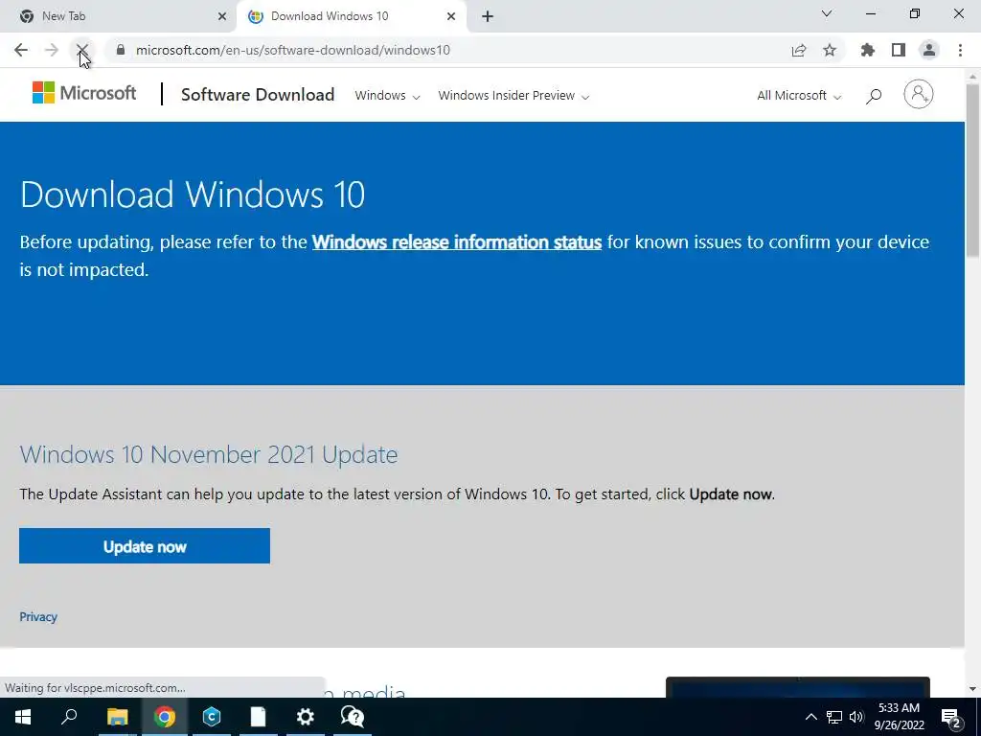This screenshot has width=981, height=736.
Task: Open the Chrome profile avatar
Action: pos(929,50)
